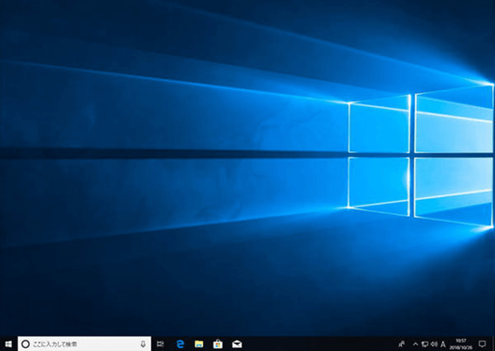Open the clock and date flyout

tap(461, 344)
